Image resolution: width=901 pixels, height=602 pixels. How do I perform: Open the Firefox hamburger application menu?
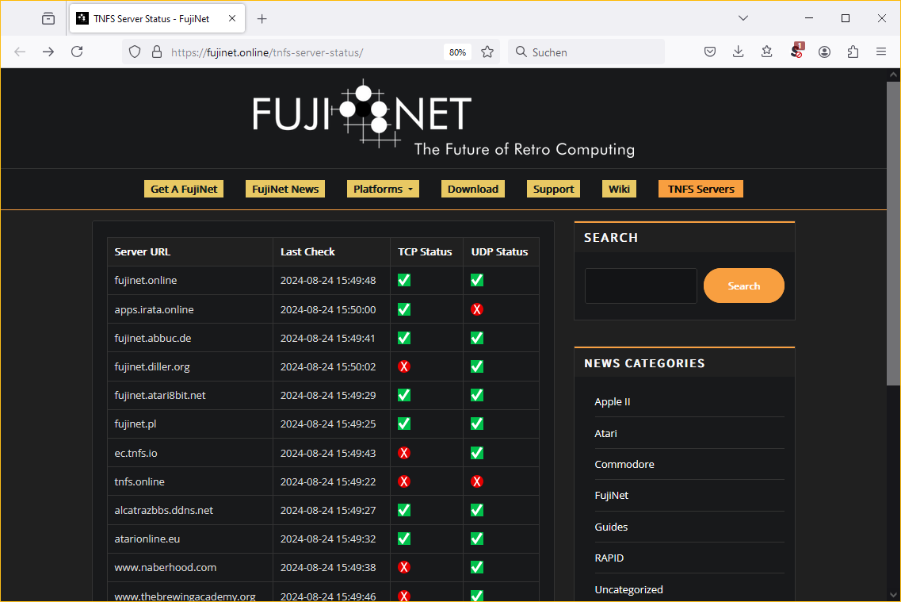[881, 52]
